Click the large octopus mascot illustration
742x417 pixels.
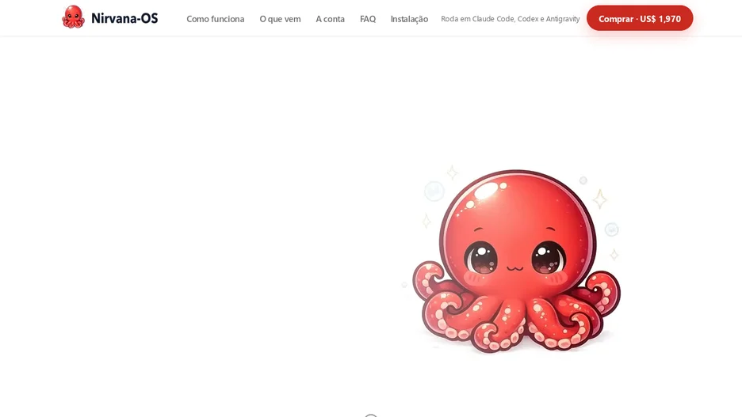pos(516,260)
